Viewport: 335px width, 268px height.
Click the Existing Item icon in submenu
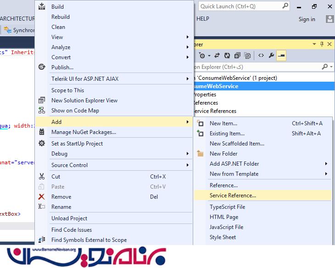point(200,133)
